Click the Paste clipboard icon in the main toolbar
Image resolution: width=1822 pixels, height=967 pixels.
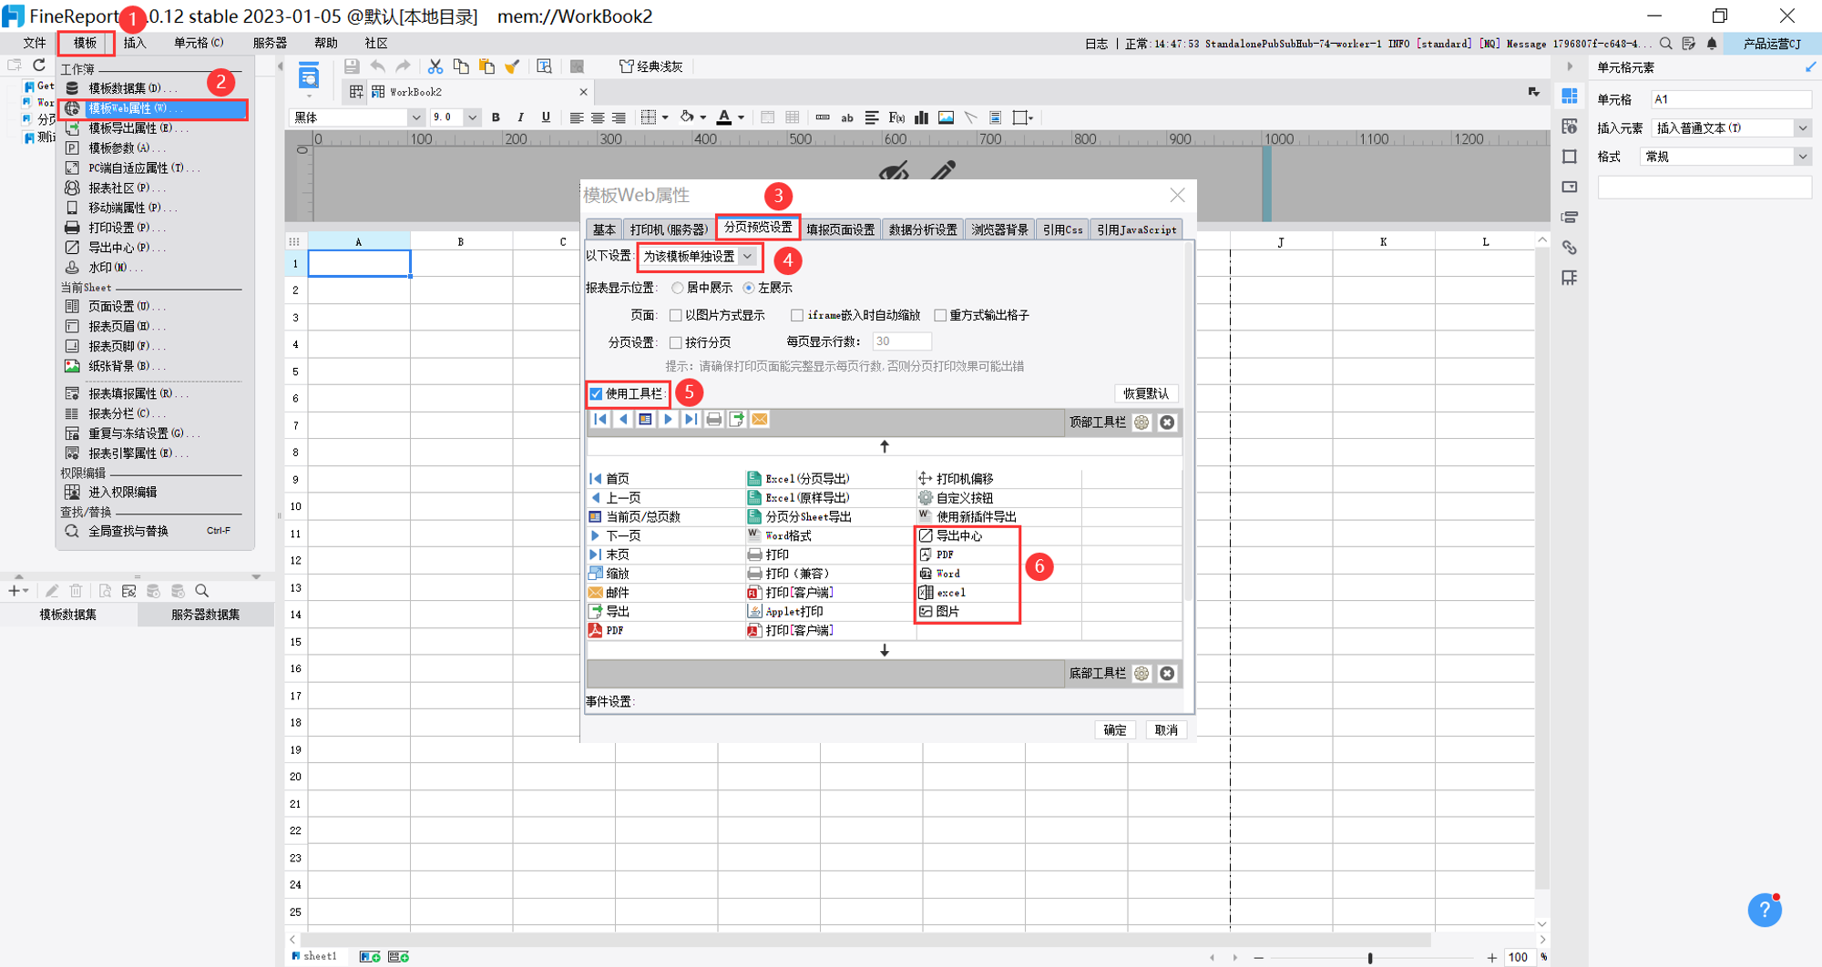[486, 66]
